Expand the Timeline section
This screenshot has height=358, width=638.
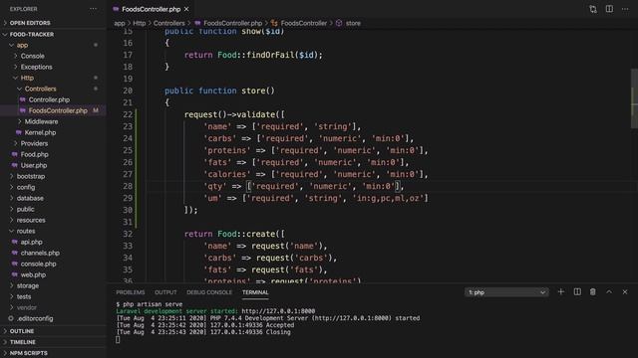(22, 342)
